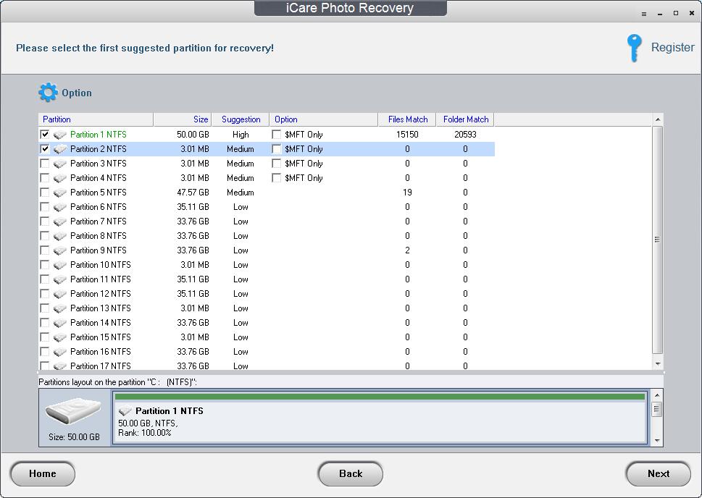Click the drive icon beside Partition 13 NTFS

click(59, 308)
